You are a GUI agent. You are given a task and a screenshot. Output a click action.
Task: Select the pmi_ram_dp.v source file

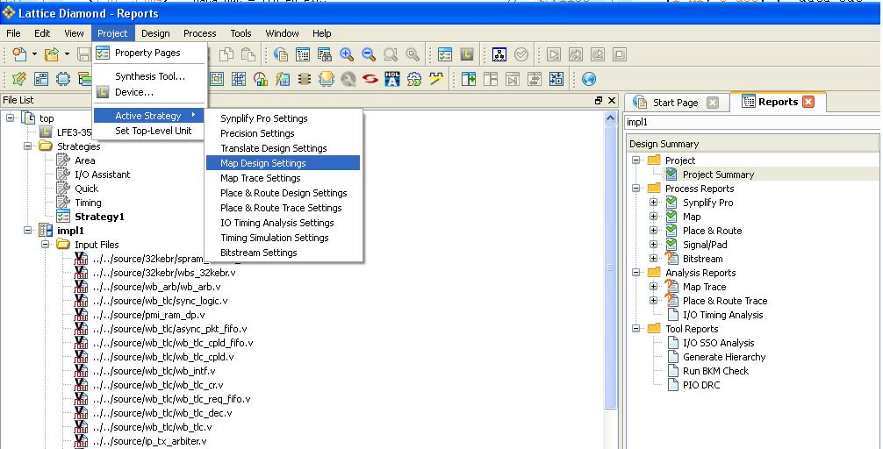pos(148,315)
